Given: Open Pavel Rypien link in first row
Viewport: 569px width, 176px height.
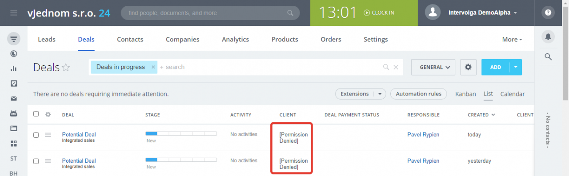Looking at the screenshot, I should coord(423,135).
